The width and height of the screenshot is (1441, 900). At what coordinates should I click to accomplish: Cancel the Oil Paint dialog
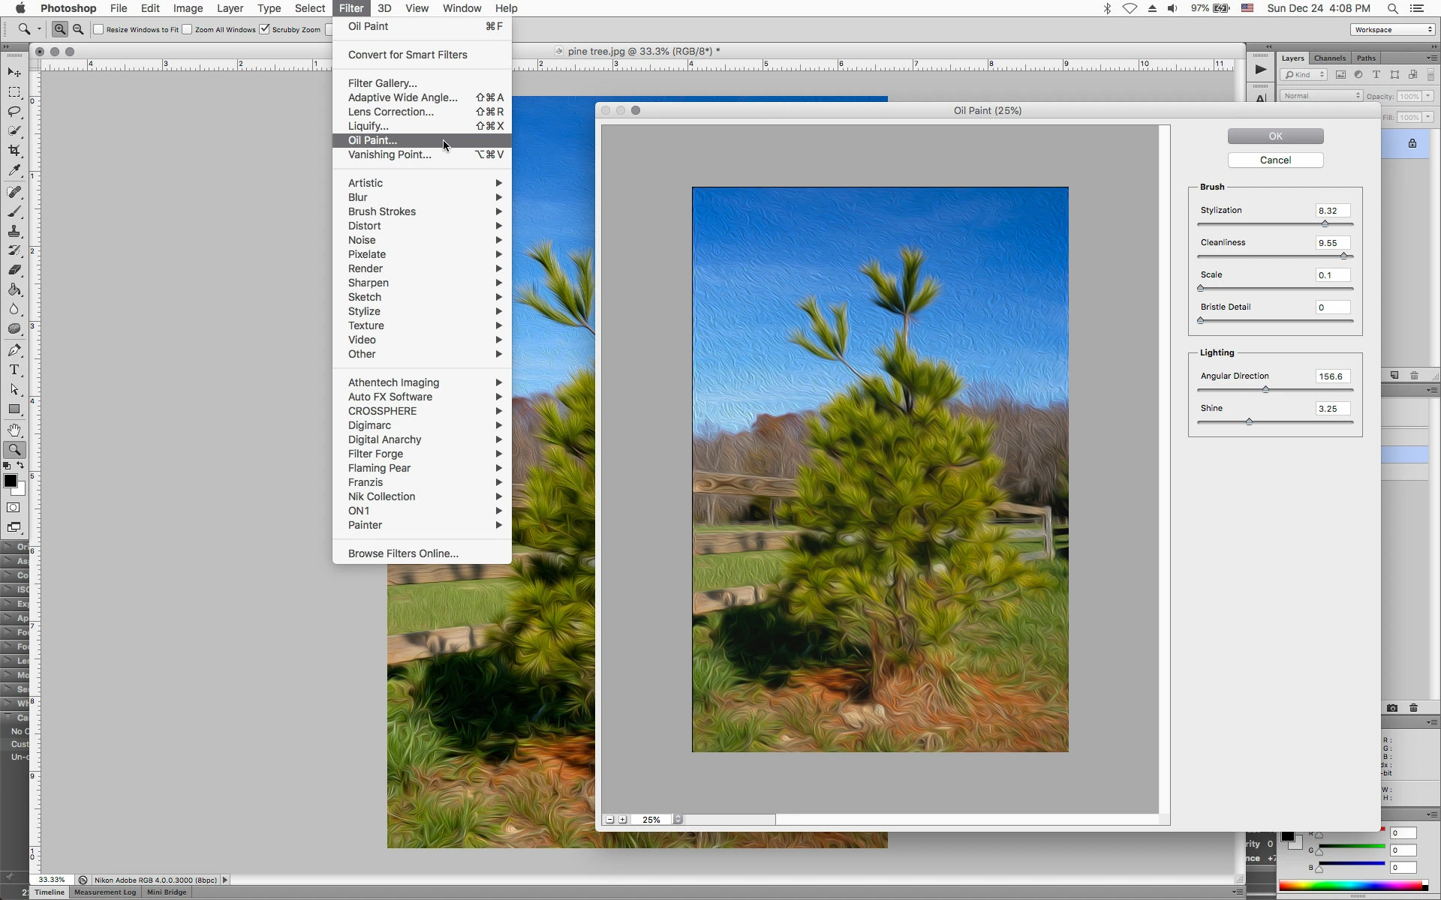1275,160
